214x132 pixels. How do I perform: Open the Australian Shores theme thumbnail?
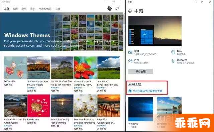15,106
